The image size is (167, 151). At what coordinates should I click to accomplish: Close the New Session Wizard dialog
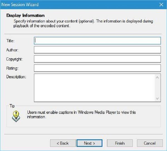coord(161,4)
